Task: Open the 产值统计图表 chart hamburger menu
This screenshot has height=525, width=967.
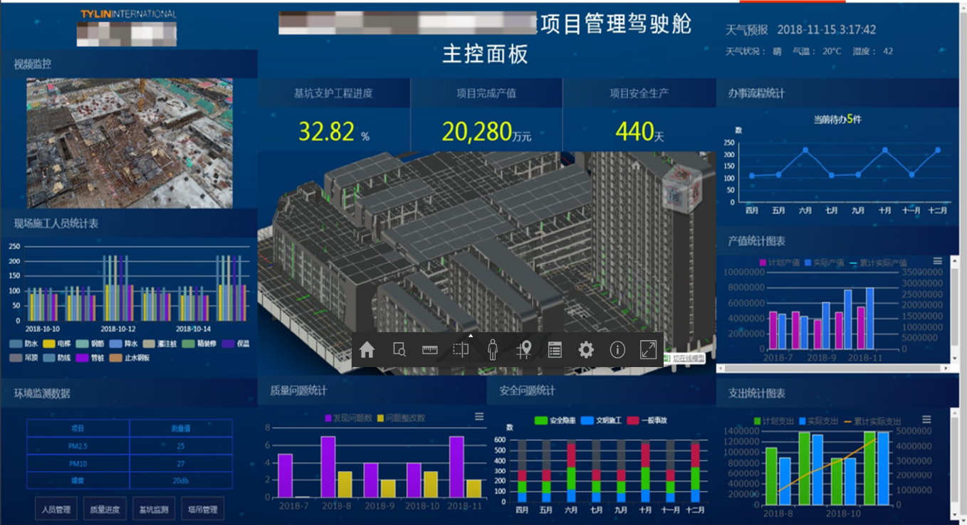Action: click(x=938, y=262)
